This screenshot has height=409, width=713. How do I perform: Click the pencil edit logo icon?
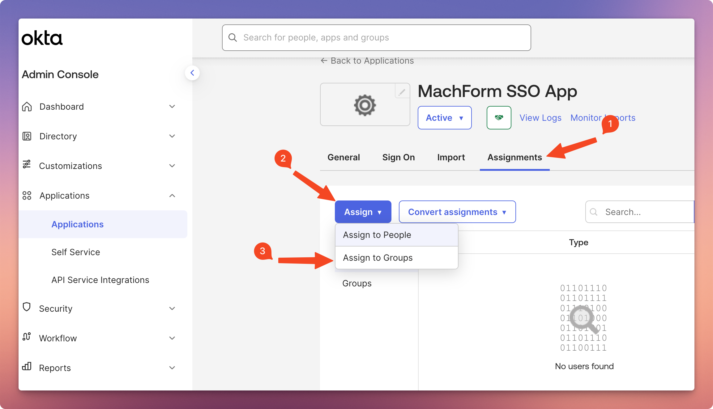402,92
